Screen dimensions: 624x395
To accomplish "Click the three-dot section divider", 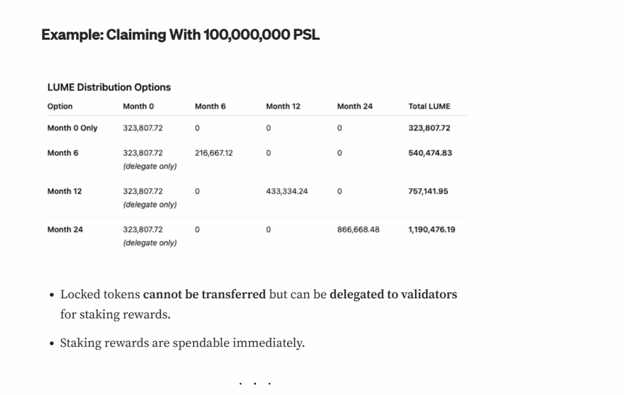I will [x=255, y=384].
